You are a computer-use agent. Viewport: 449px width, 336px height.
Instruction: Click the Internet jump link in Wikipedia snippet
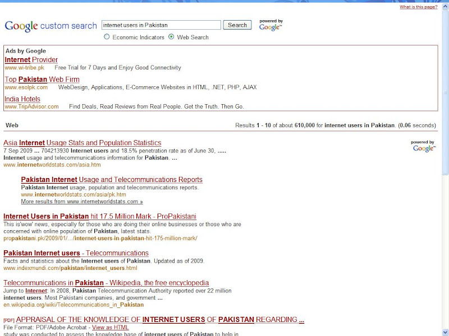point(36,291)
